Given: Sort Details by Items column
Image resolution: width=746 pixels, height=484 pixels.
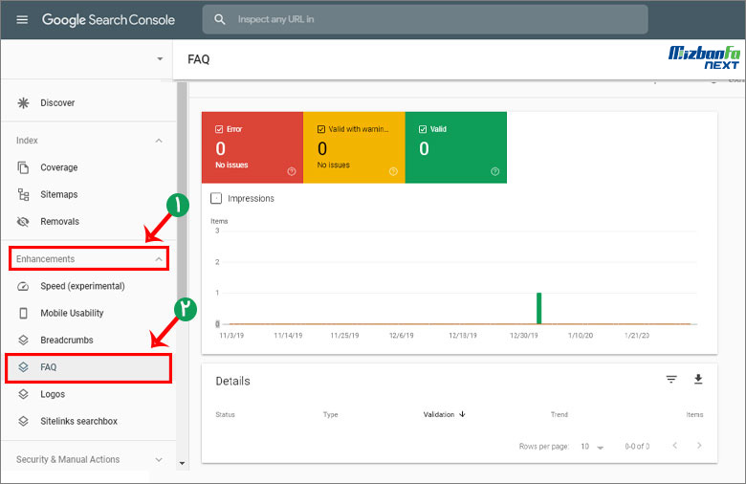Looking at the screenshot, I should (x=694, y=414).
